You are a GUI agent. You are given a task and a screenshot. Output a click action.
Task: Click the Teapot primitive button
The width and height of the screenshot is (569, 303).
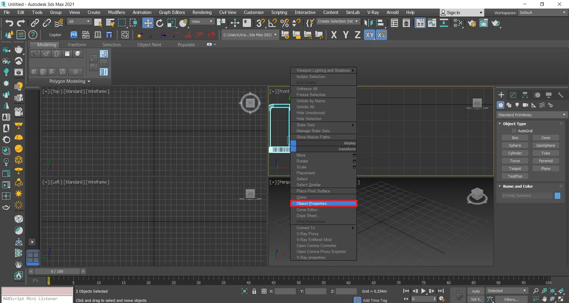515,169
